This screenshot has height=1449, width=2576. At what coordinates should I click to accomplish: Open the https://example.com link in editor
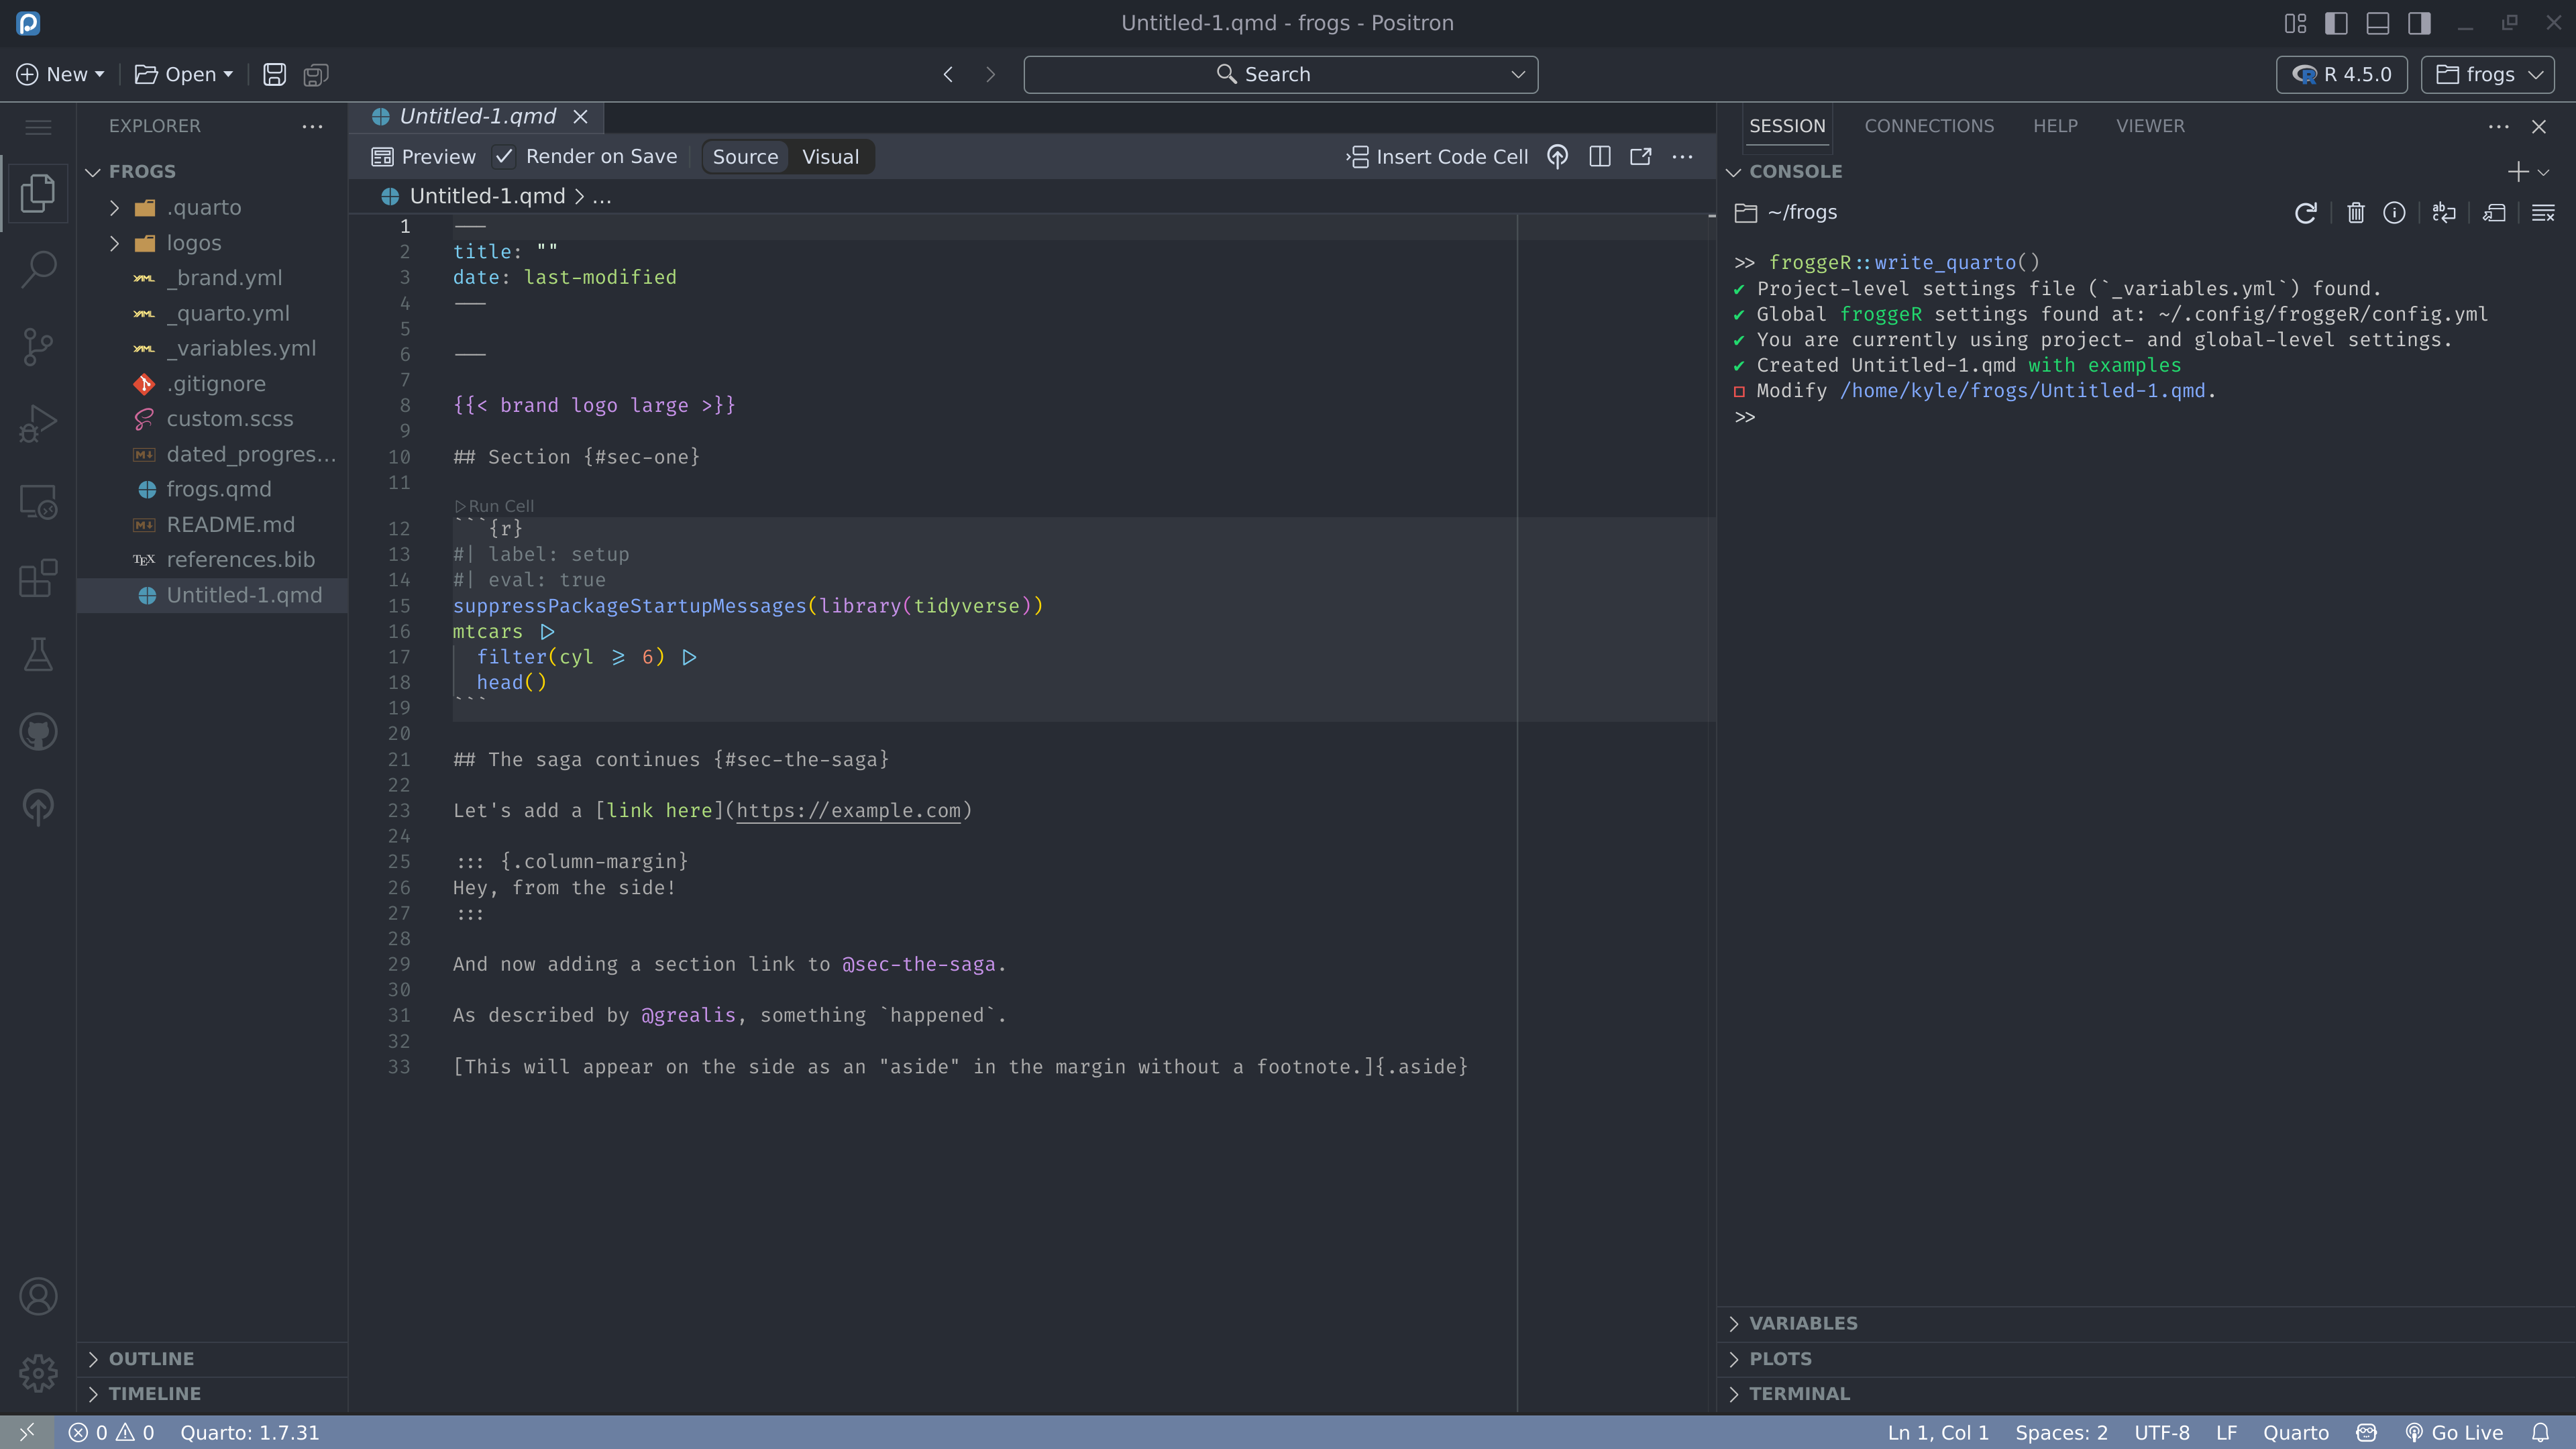coord(848,811)
